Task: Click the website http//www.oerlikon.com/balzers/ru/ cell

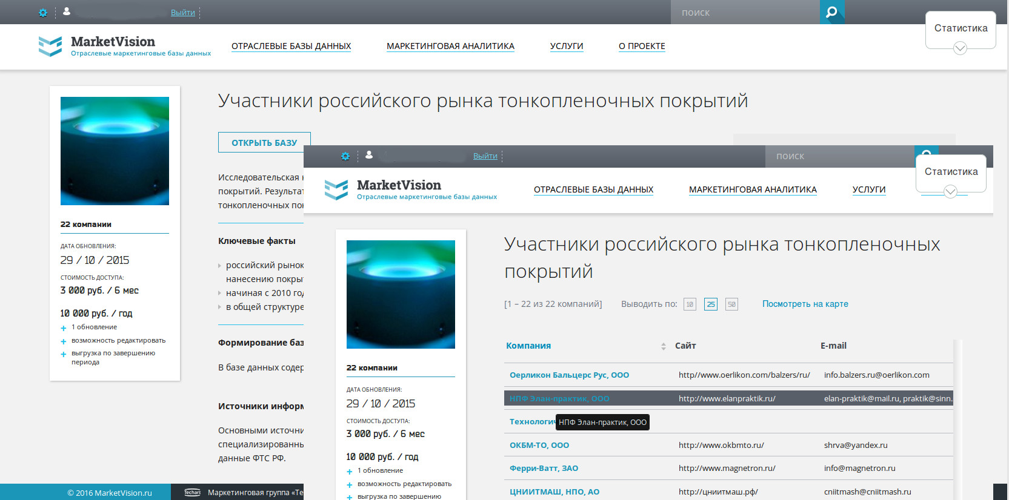Action: [744, 375]
